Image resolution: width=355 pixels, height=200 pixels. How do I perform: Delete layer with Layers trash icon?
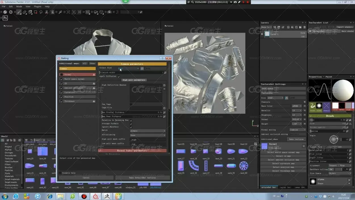tap(304, 27)
